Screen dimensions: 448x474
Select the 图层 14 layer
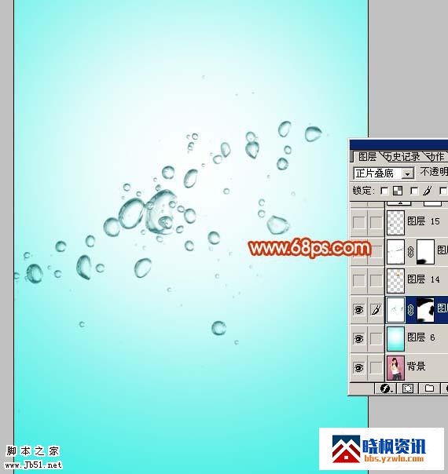click(x=417, y=280)
